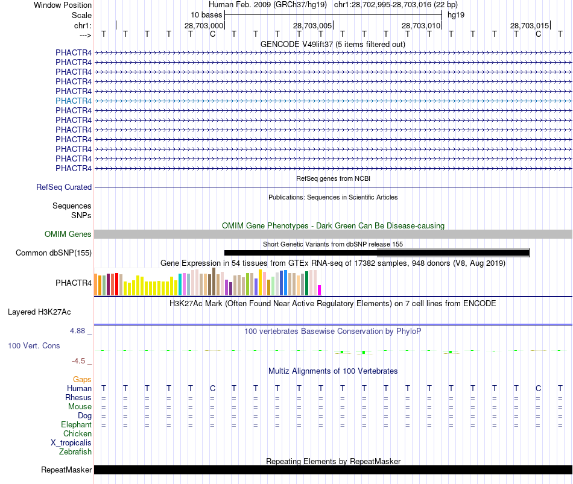573x484 pixels.
Task: Click the chr1:28,702,995-28,703,016 (22 bp) position text
Action: pyautogui.click(x=396, y=5)
